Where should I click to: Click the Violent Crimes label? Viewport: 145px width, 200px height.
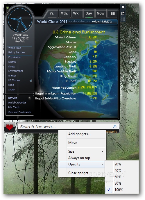point(66,37)
